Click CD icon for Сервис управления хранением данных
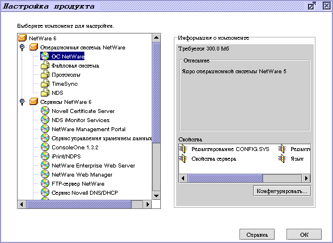The width and height of the screenshot is (333, 243). click(45, 138)
